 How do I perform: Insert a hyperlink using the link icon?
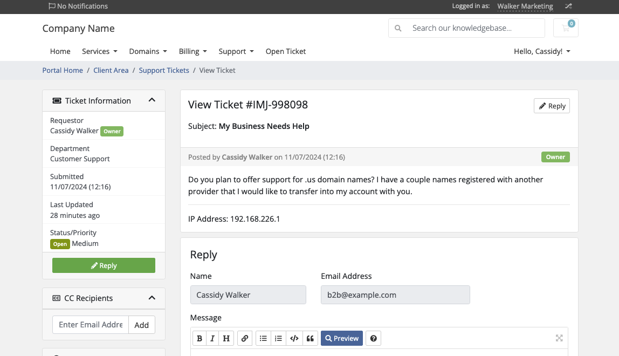(245, 338)
